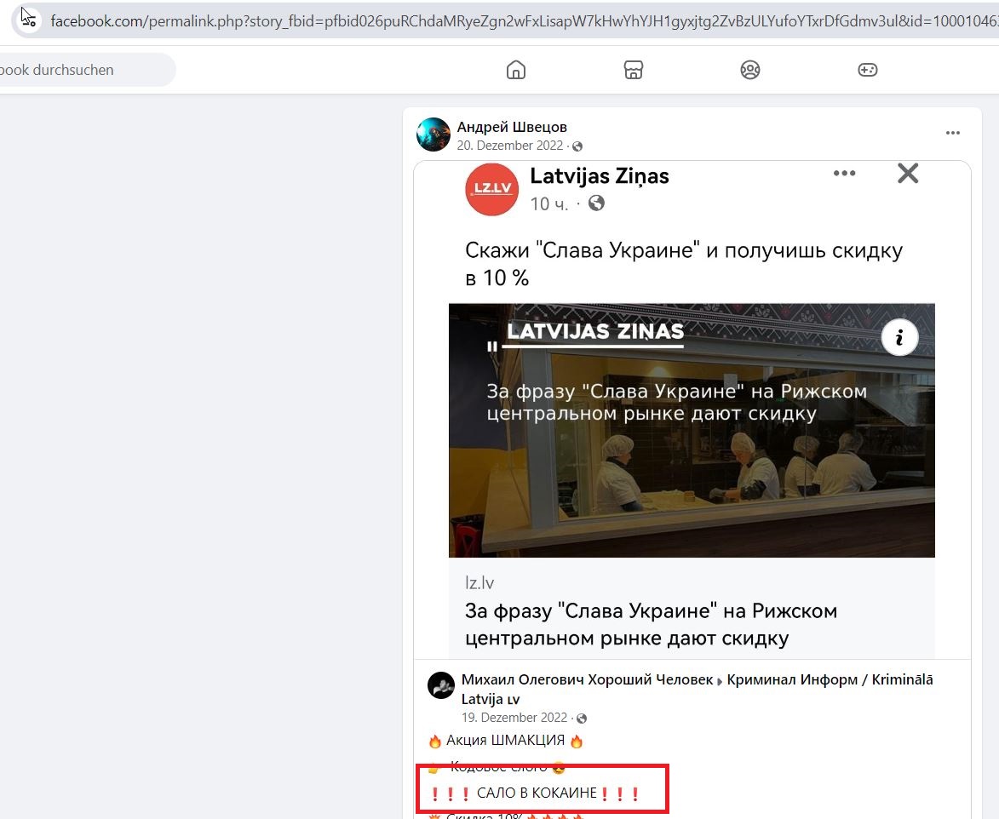Click the lz.lv domain label
Viewport: 999px width, 819px height.
479,582
